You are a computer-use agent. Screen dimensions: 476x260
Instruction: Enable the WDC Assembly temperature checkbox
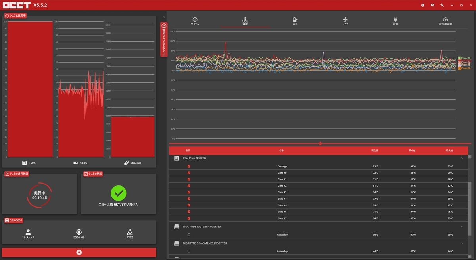pos(189,235)
